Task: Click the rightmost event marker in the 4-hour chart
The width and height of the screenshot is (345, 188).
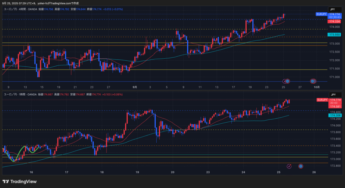Action: (313, 81)
